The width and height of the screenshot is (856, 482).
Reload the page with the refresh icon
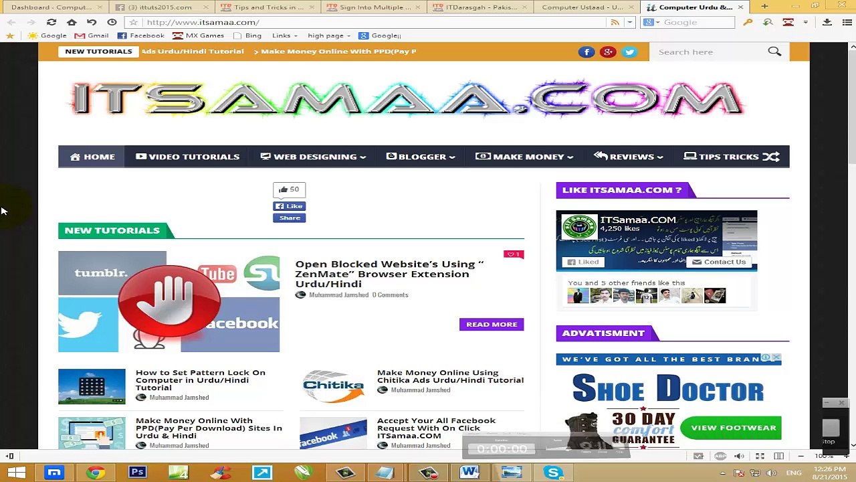click(51, 22)
